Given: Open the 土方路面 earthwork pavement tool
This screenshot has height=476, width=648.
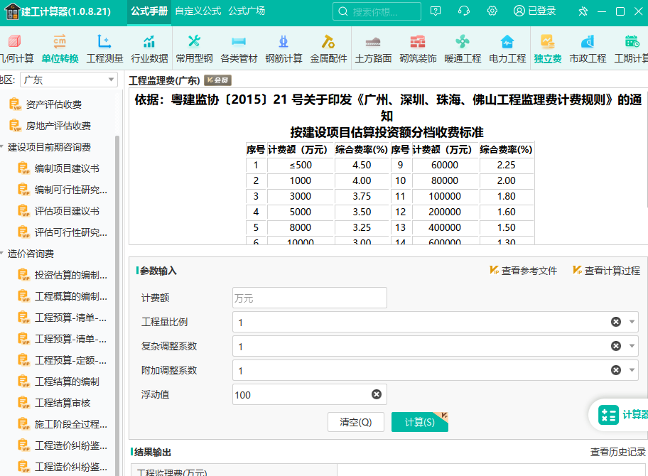Looking at the screenshot, I should coord(373,49).
